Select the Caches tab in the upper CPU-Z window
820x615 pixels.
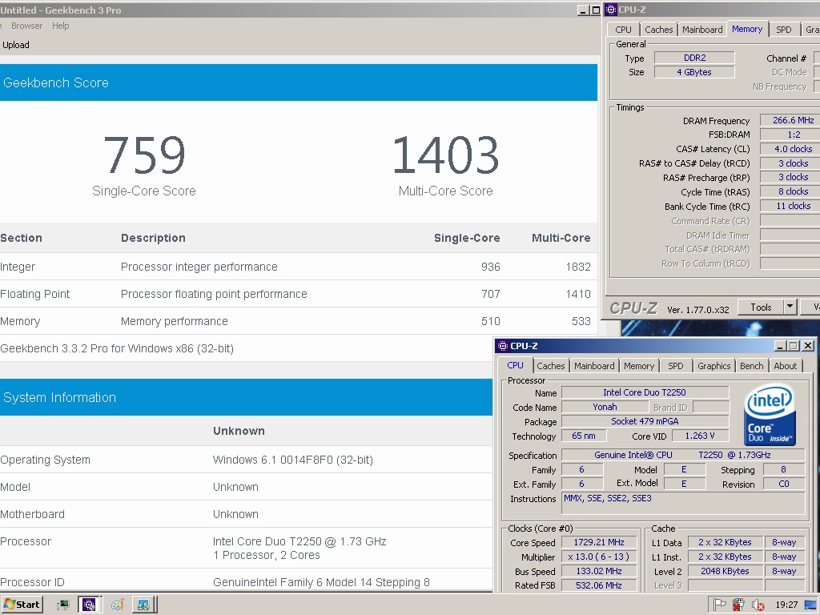(x=658, y=30)
